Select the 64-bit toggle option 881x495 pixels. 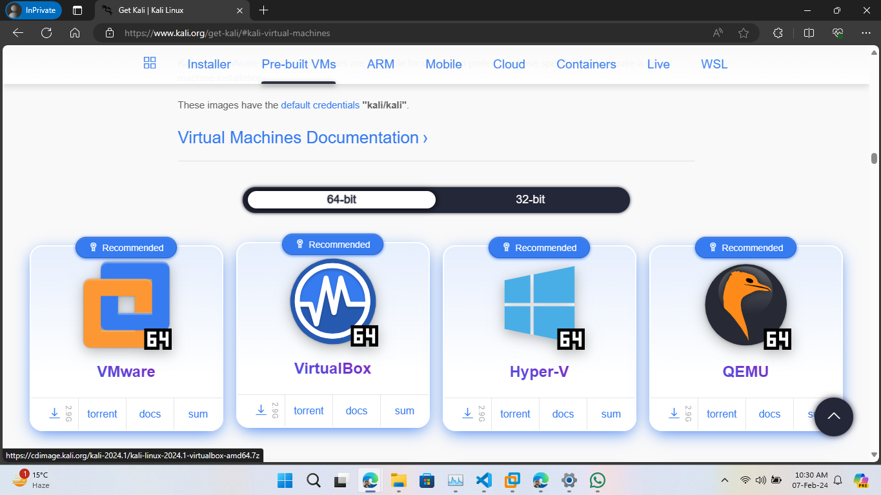(x=341, y=199)
